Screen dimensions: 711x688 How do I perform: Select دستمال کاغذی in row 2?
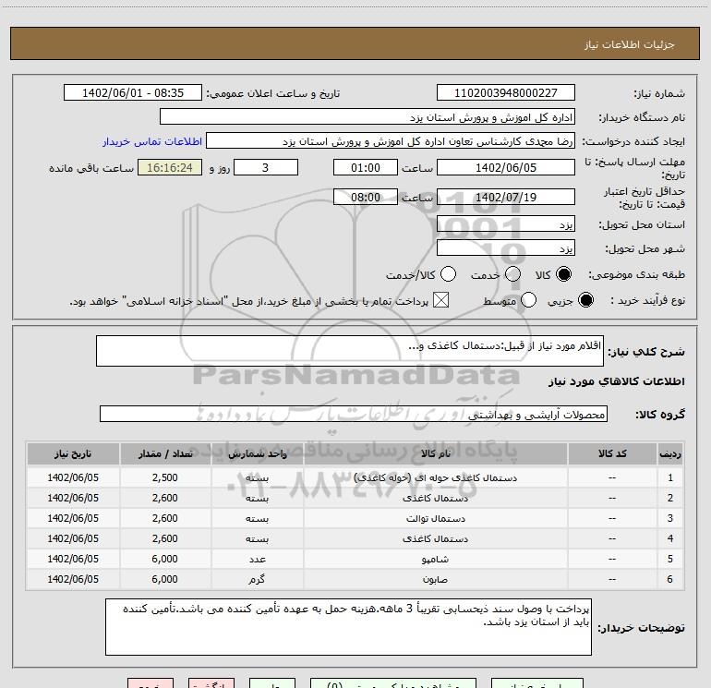click(x=435, y=498)
